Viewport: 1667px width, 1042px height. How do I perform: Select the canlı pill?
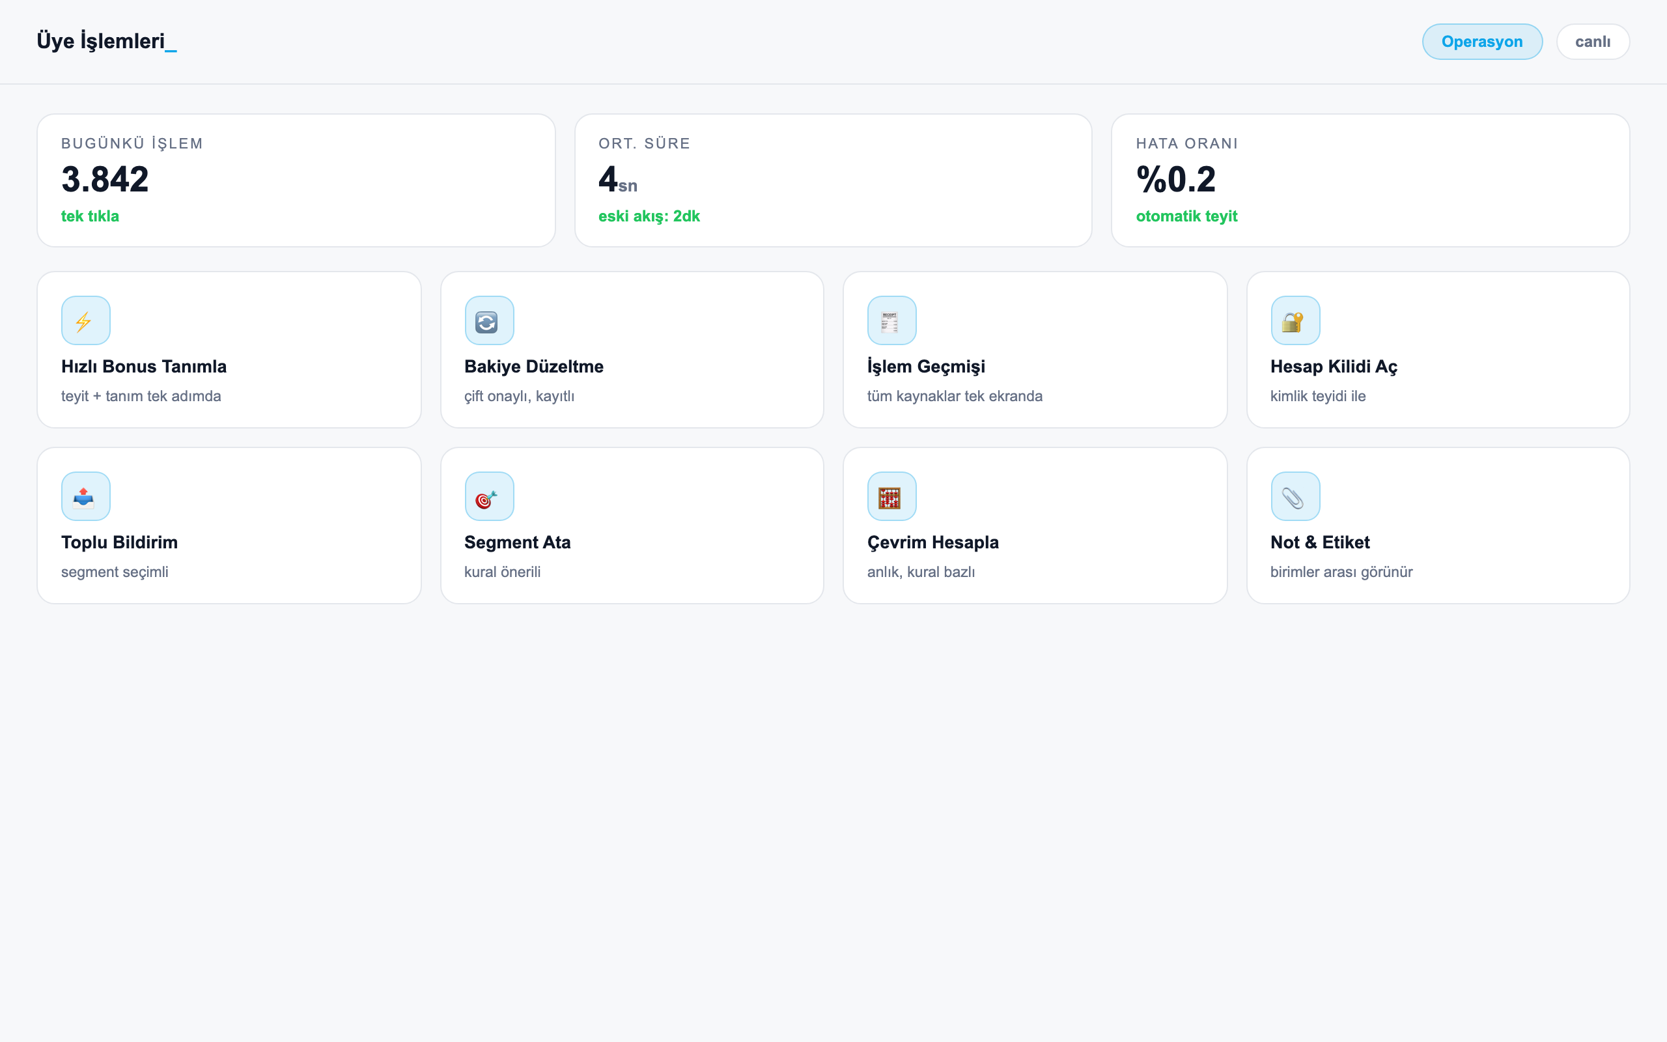point(1593,41)
